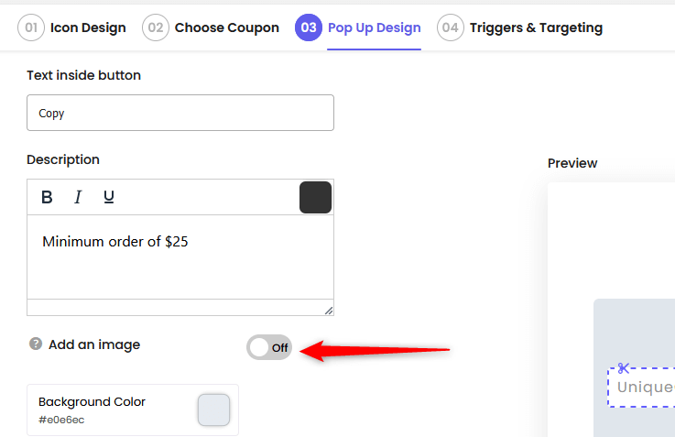Open the dark description text color swatch
This screenshot has height=437, width=675.
tap(316, 197)
